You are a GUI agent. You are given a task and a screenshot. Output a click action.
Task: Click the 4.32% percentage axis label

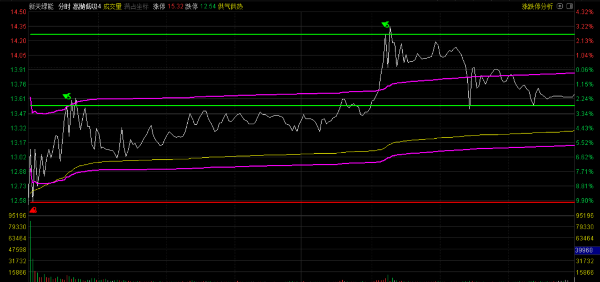coord(585,12)
